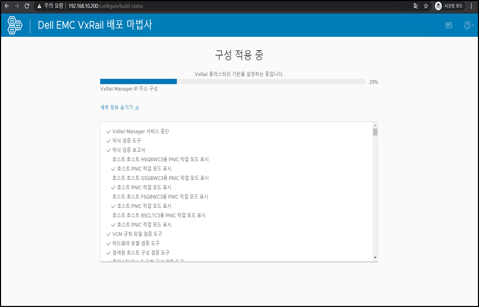Viewport: 479px width, 307px height.
Task: Click the 'Dell EMC VxRail 배포 마법사' title
Action: click(95, 25)
